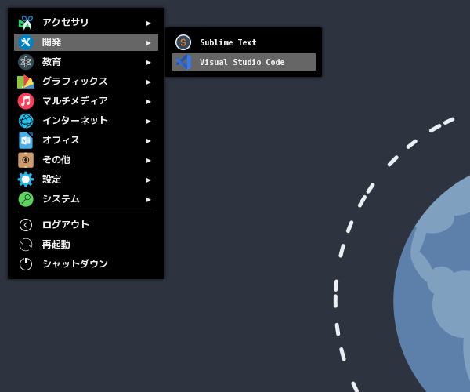Click the インターネット globe icon
Image resolution: width=470 pixels, height=392 pixels.
26,121
